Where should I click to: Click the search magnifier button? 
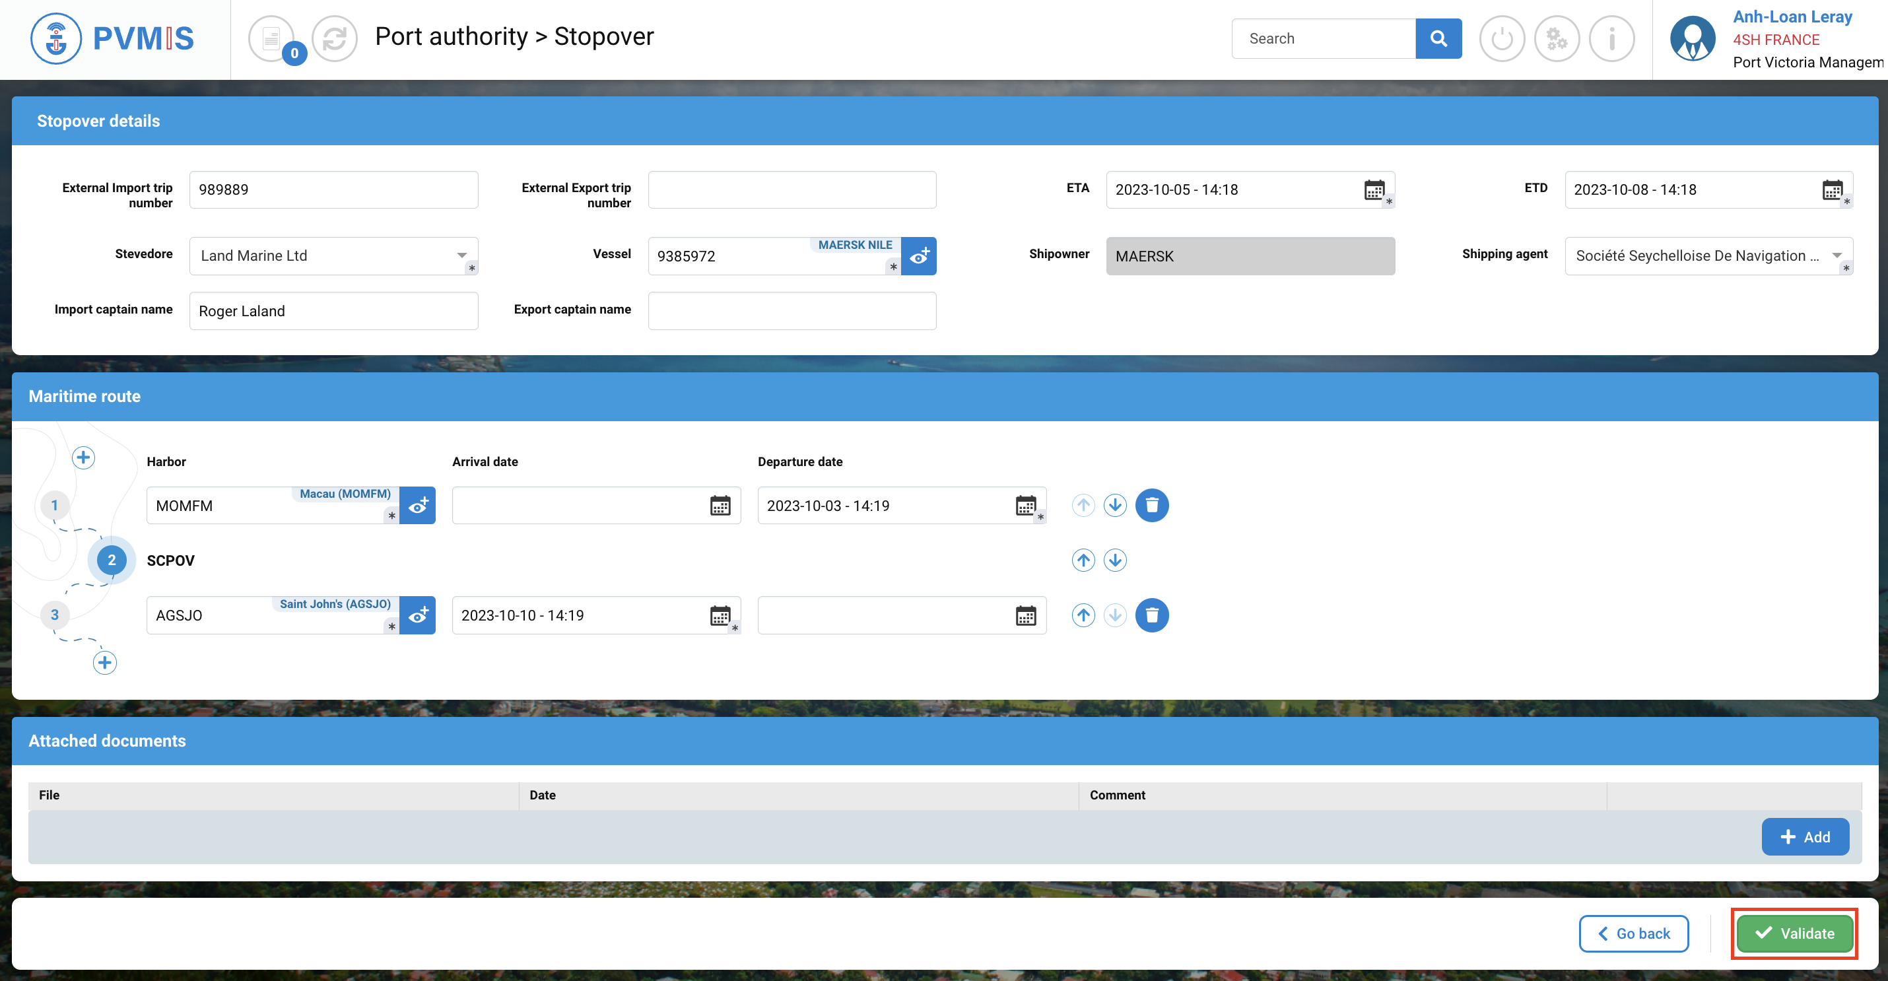click(1438, 38)
